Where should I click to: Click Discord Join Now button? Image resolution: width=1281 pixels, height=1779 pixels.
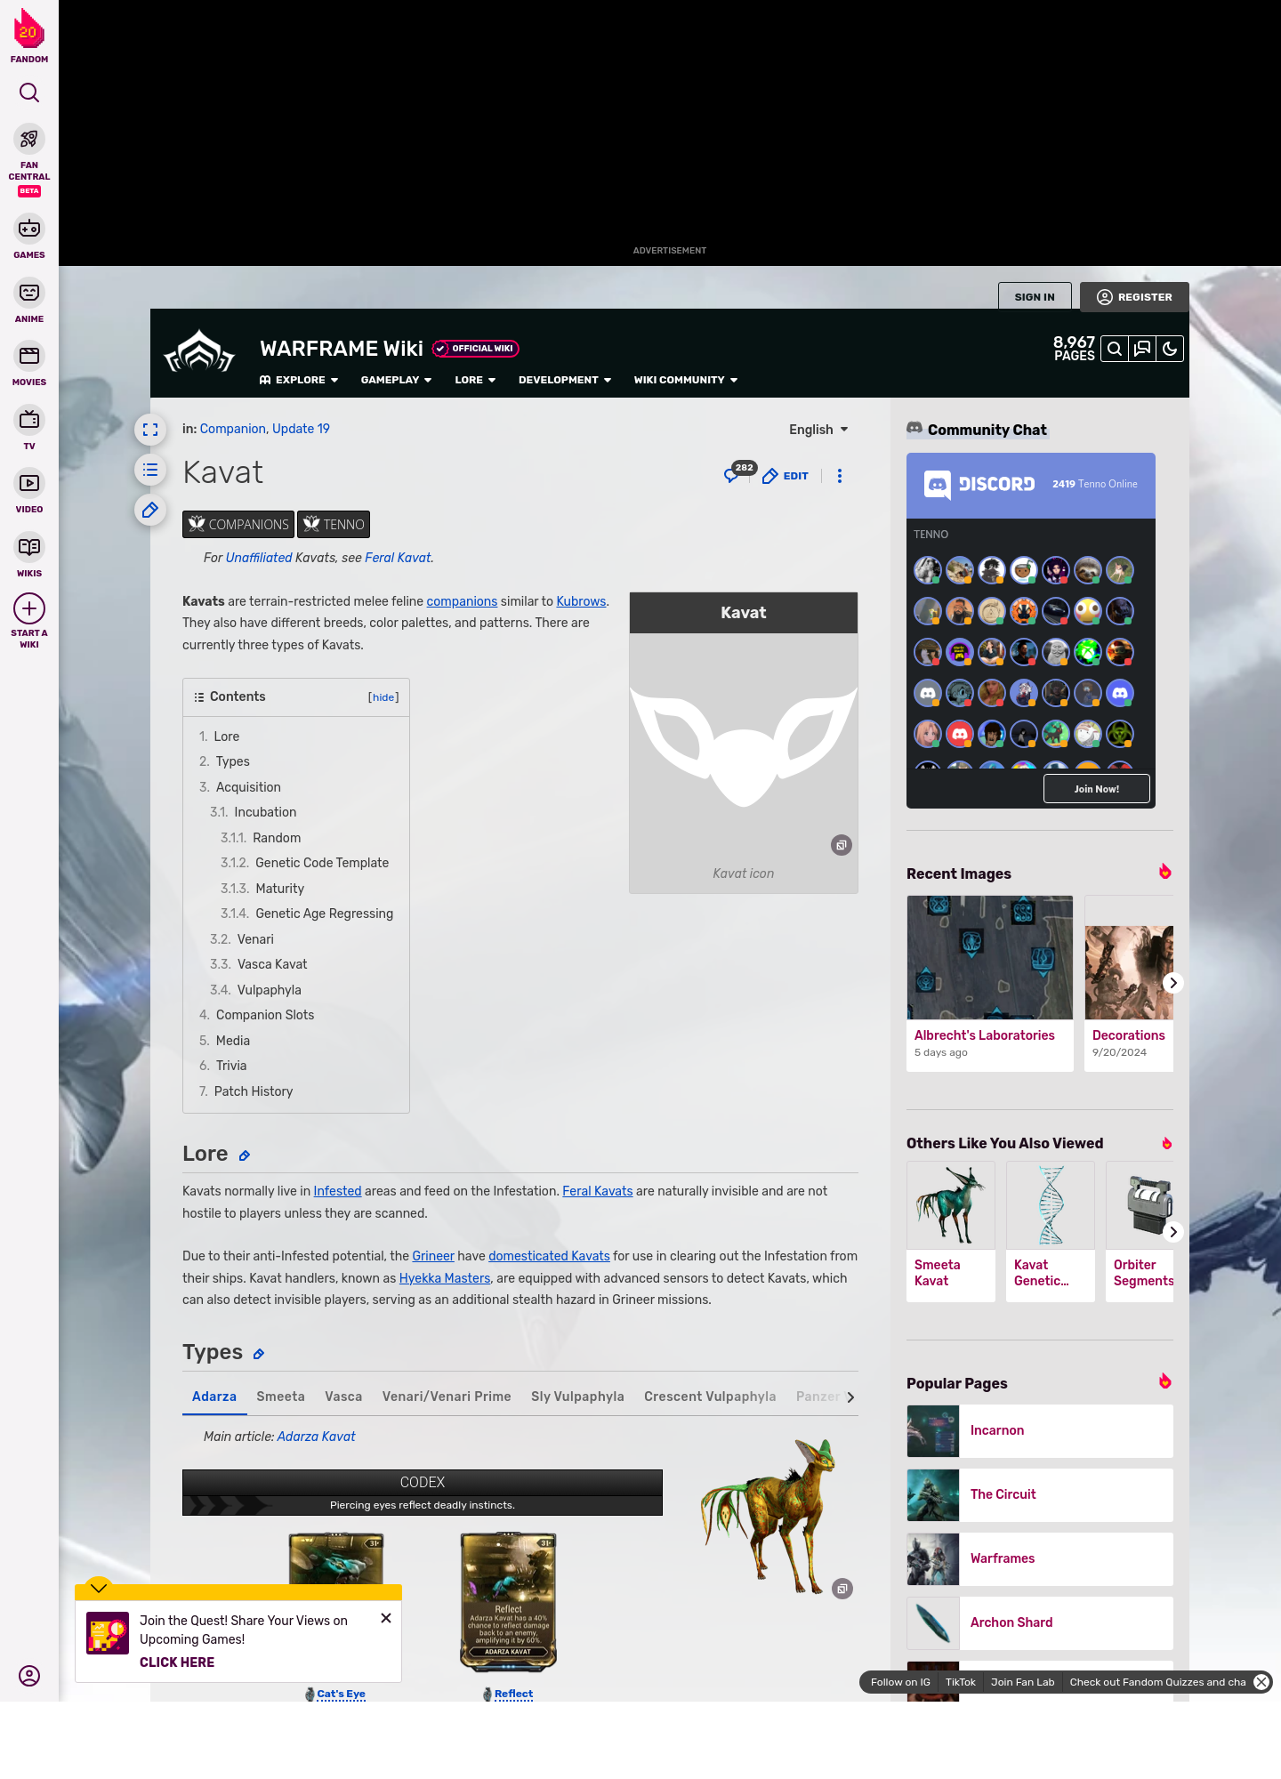[x=1096, y=789]
